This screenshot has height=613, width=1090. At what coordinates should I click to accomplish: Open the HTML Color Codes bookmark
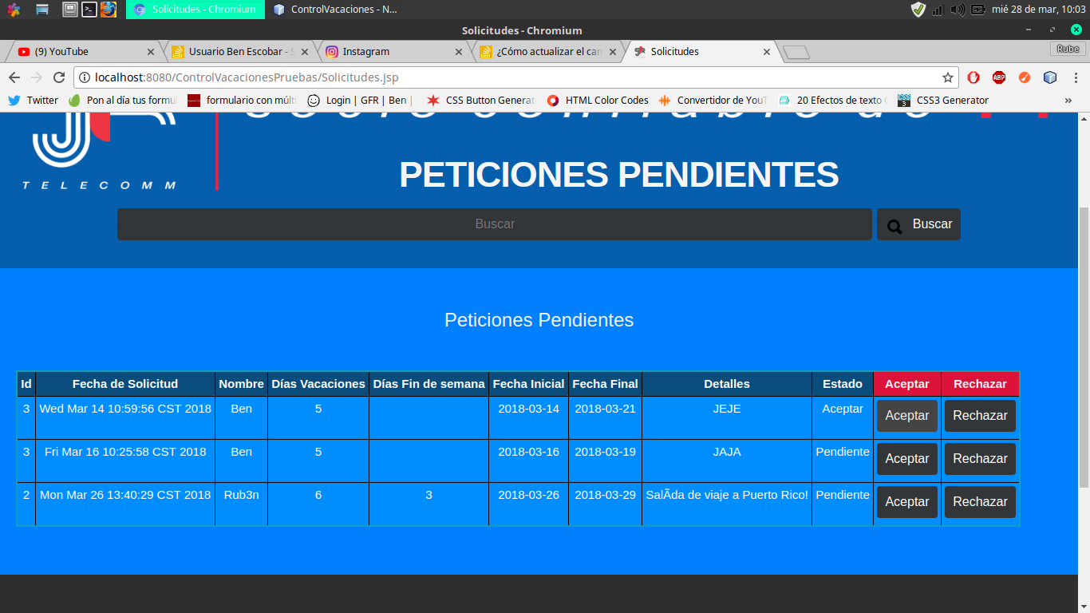598,101
